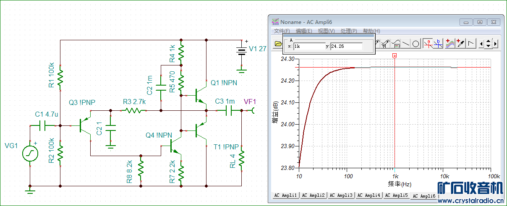Click the cursor y value field
The image size is (507, 206).
[x=346, y=46]
